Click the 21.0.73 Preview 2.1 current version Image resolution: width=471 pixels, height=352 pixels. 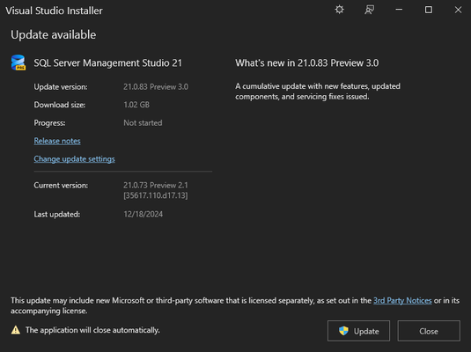156,185
